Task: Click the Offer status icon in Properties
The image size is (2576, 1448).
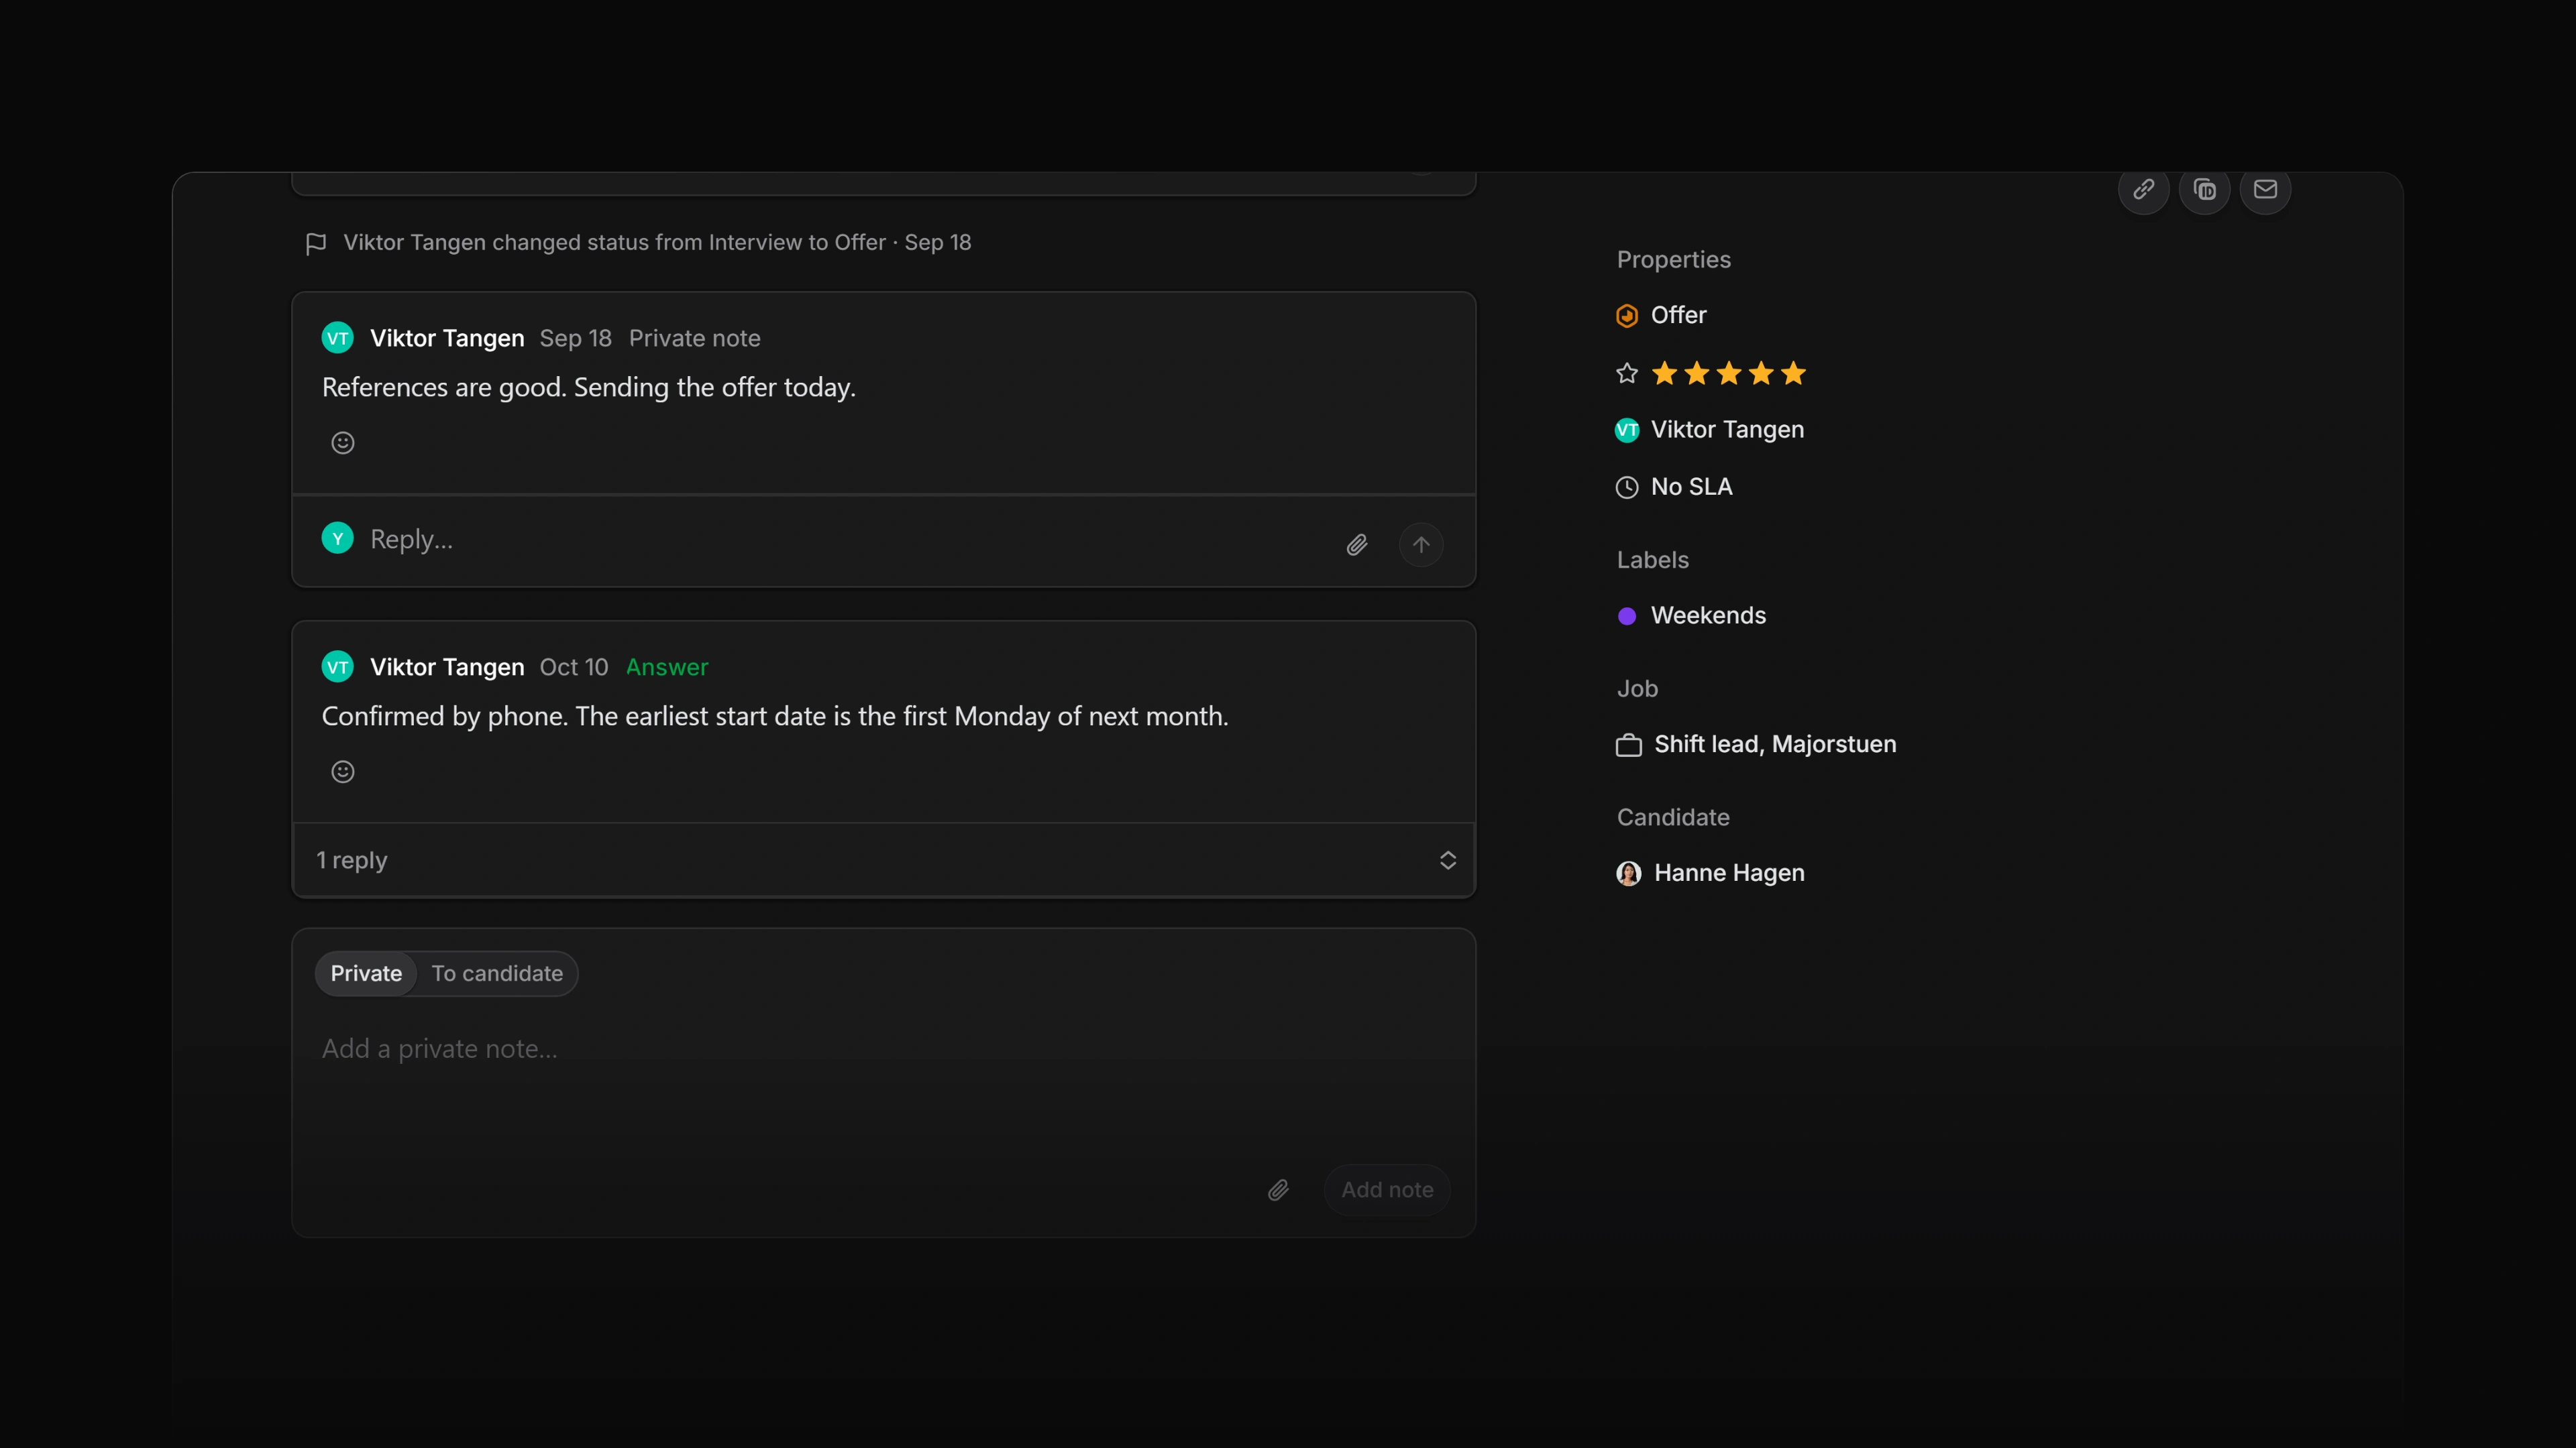Action: coord(1627,316)
